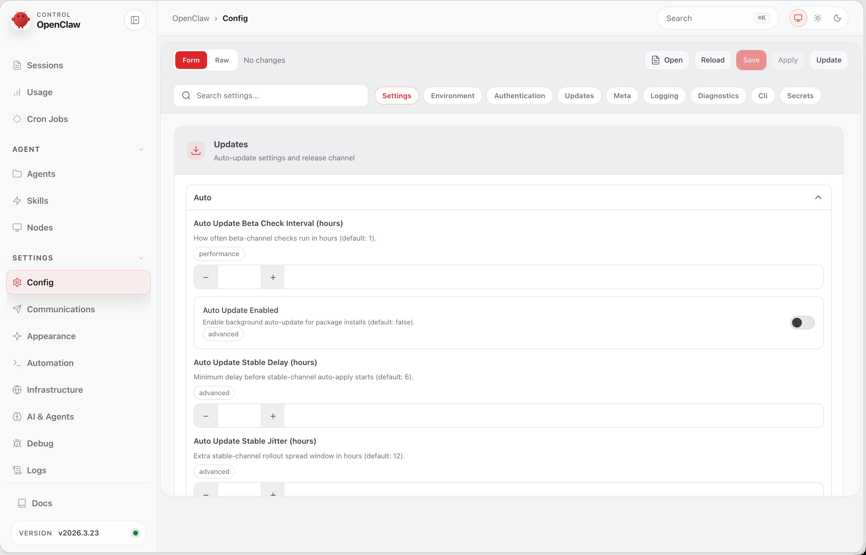Click the red Save button
This screenshot has height=555, width=866.
pyautogui.click(x=751, y=60)
